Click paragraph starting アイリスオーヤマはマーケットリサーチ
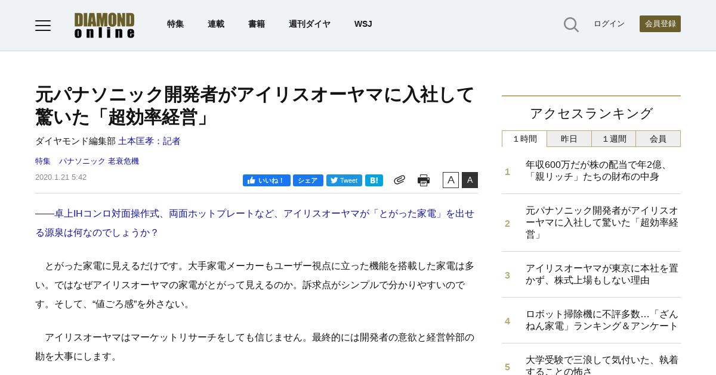The width and height of the screenshot is (716, 375). tap(255, 346)
